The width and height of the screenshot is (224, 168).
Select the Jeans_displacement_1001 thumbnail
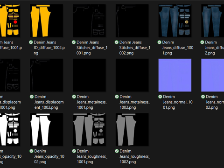(x=10, y=75)
